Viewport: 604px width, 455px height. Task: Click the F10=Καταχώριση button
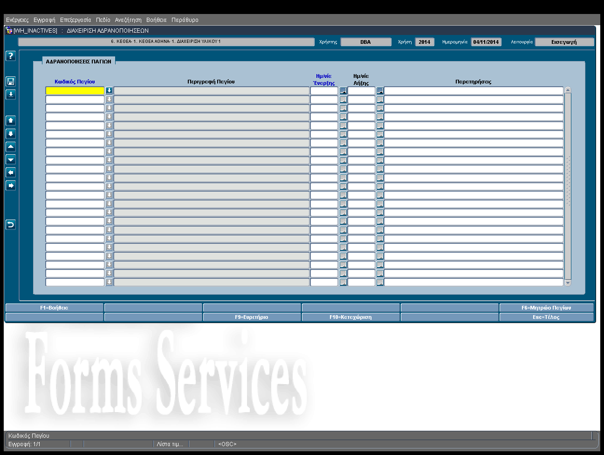click(350, 317)
